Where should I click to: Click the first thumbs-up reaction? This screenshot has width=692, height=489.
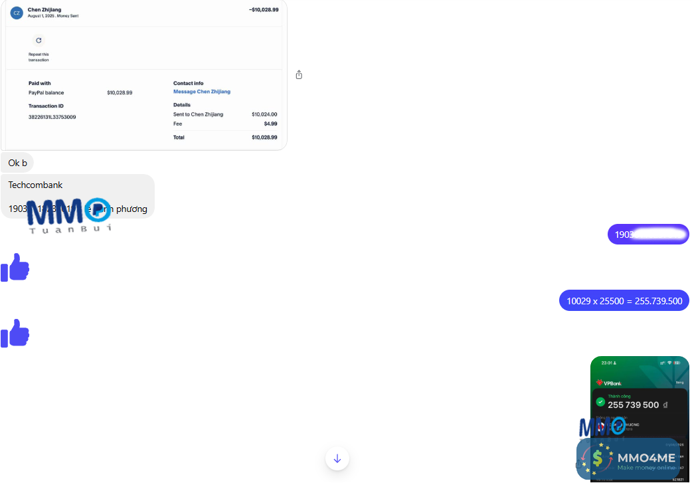click(15, 268)
